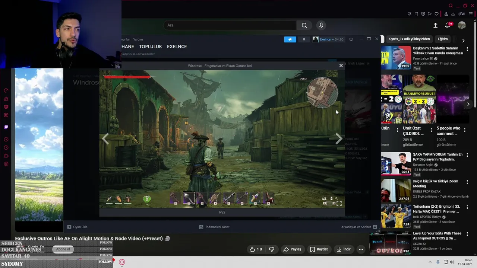477x268 pixels.
Task: Open EXELNCE profile tab in Steam
Action: [x=177, y=47]
